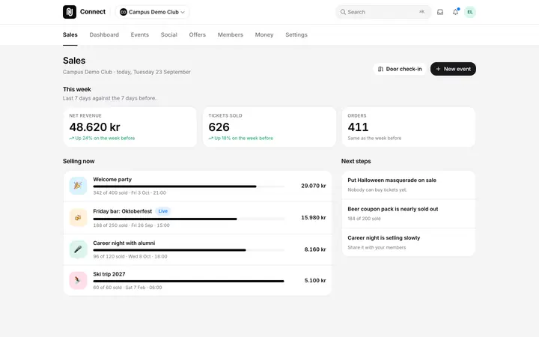Open the inbox icon in header
539x337 pixels.
[x=440, y=12]
